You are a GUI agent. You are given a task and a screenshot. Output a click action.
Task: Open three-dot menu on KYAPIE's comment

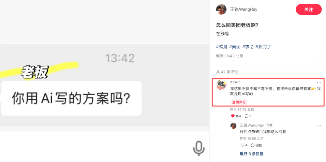[319, 82]
